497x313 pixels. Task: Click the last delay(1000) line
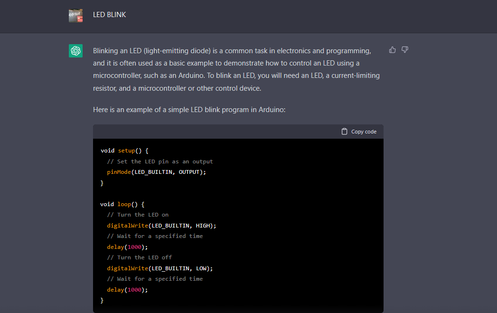tap(127, 290)
